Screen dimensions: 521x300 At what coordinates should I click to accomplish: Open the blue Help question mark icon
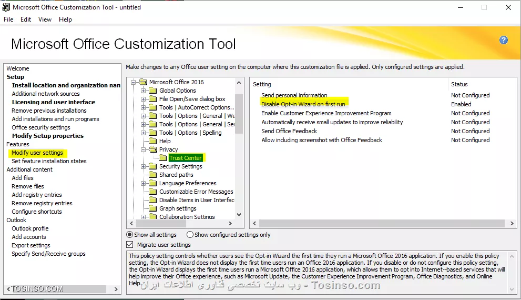(504, 40)
